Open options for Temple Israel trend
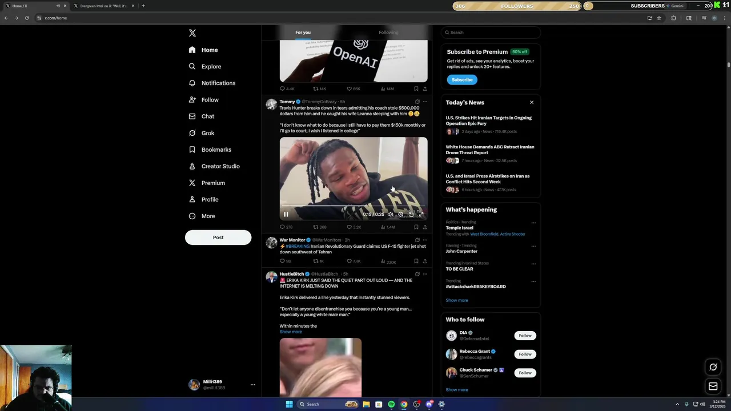The width and height of the screenshot is (731, 411). click(533, 223)
